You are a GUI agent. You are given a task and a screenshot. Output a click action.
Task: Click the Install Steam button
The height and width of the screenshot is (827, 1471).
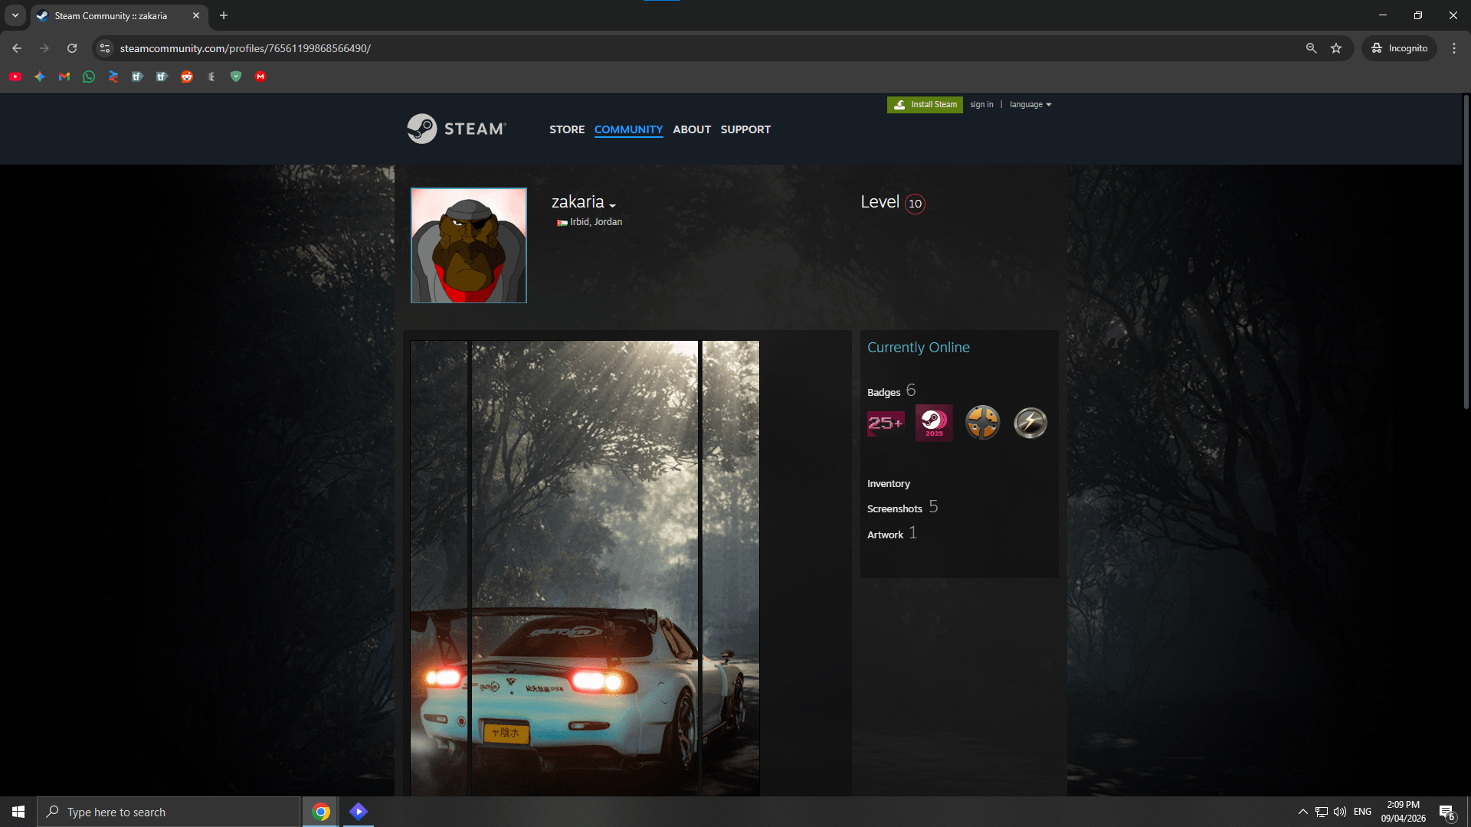click(925, 104)
